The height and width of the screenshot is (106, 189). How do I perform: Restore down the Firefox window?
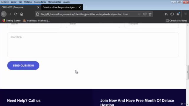pos(180,2)
